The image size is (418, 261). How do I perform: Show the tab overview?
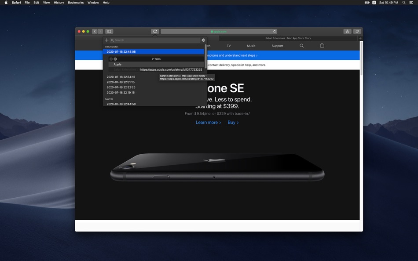tap(357, 32)
